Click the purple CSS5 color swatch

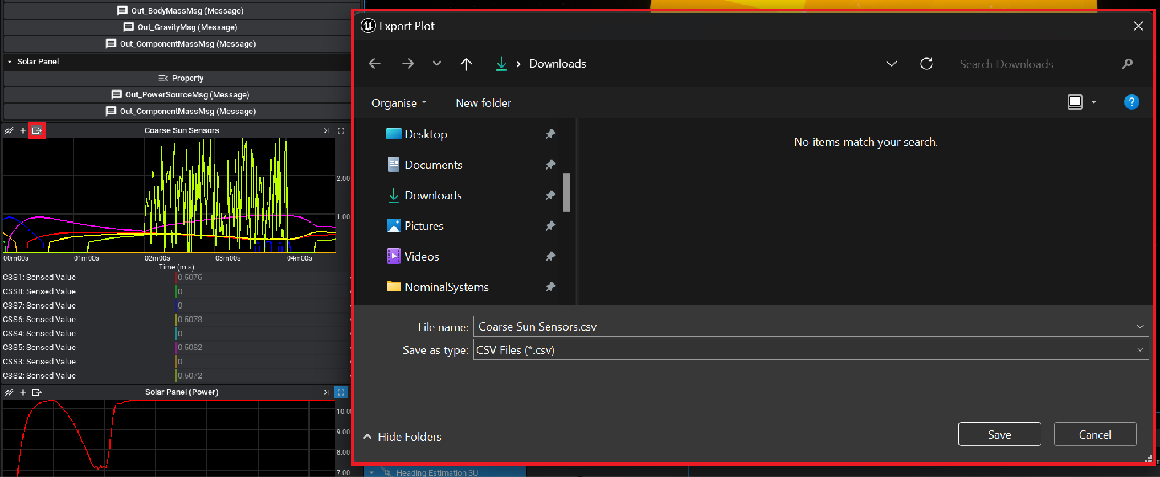pos(176,347)
